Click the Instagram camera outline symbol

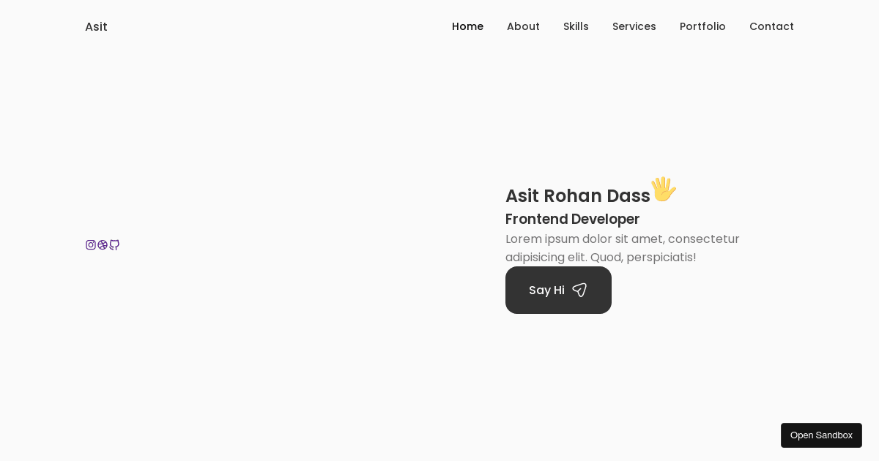(x=91, y=245)
